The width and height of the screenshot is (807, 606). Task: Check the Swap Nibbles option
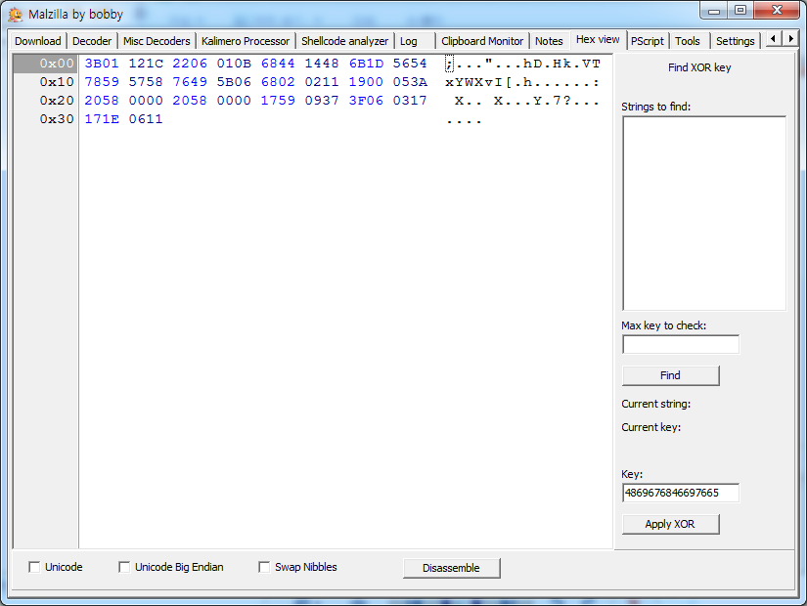pyautogui.click(x=264, y=567)
